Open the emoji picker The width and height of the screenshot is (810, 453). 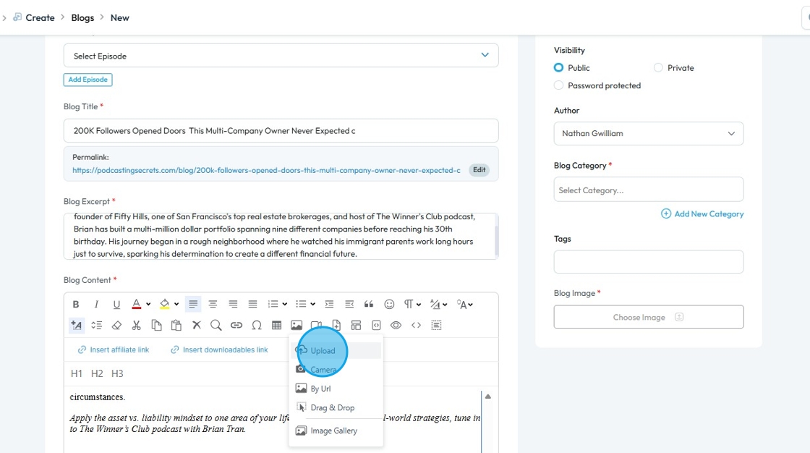pos(390,304)
